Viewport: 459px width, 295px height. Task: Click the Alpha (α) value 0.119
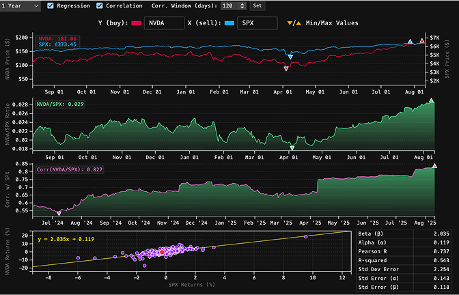click(x=441, y=242)
